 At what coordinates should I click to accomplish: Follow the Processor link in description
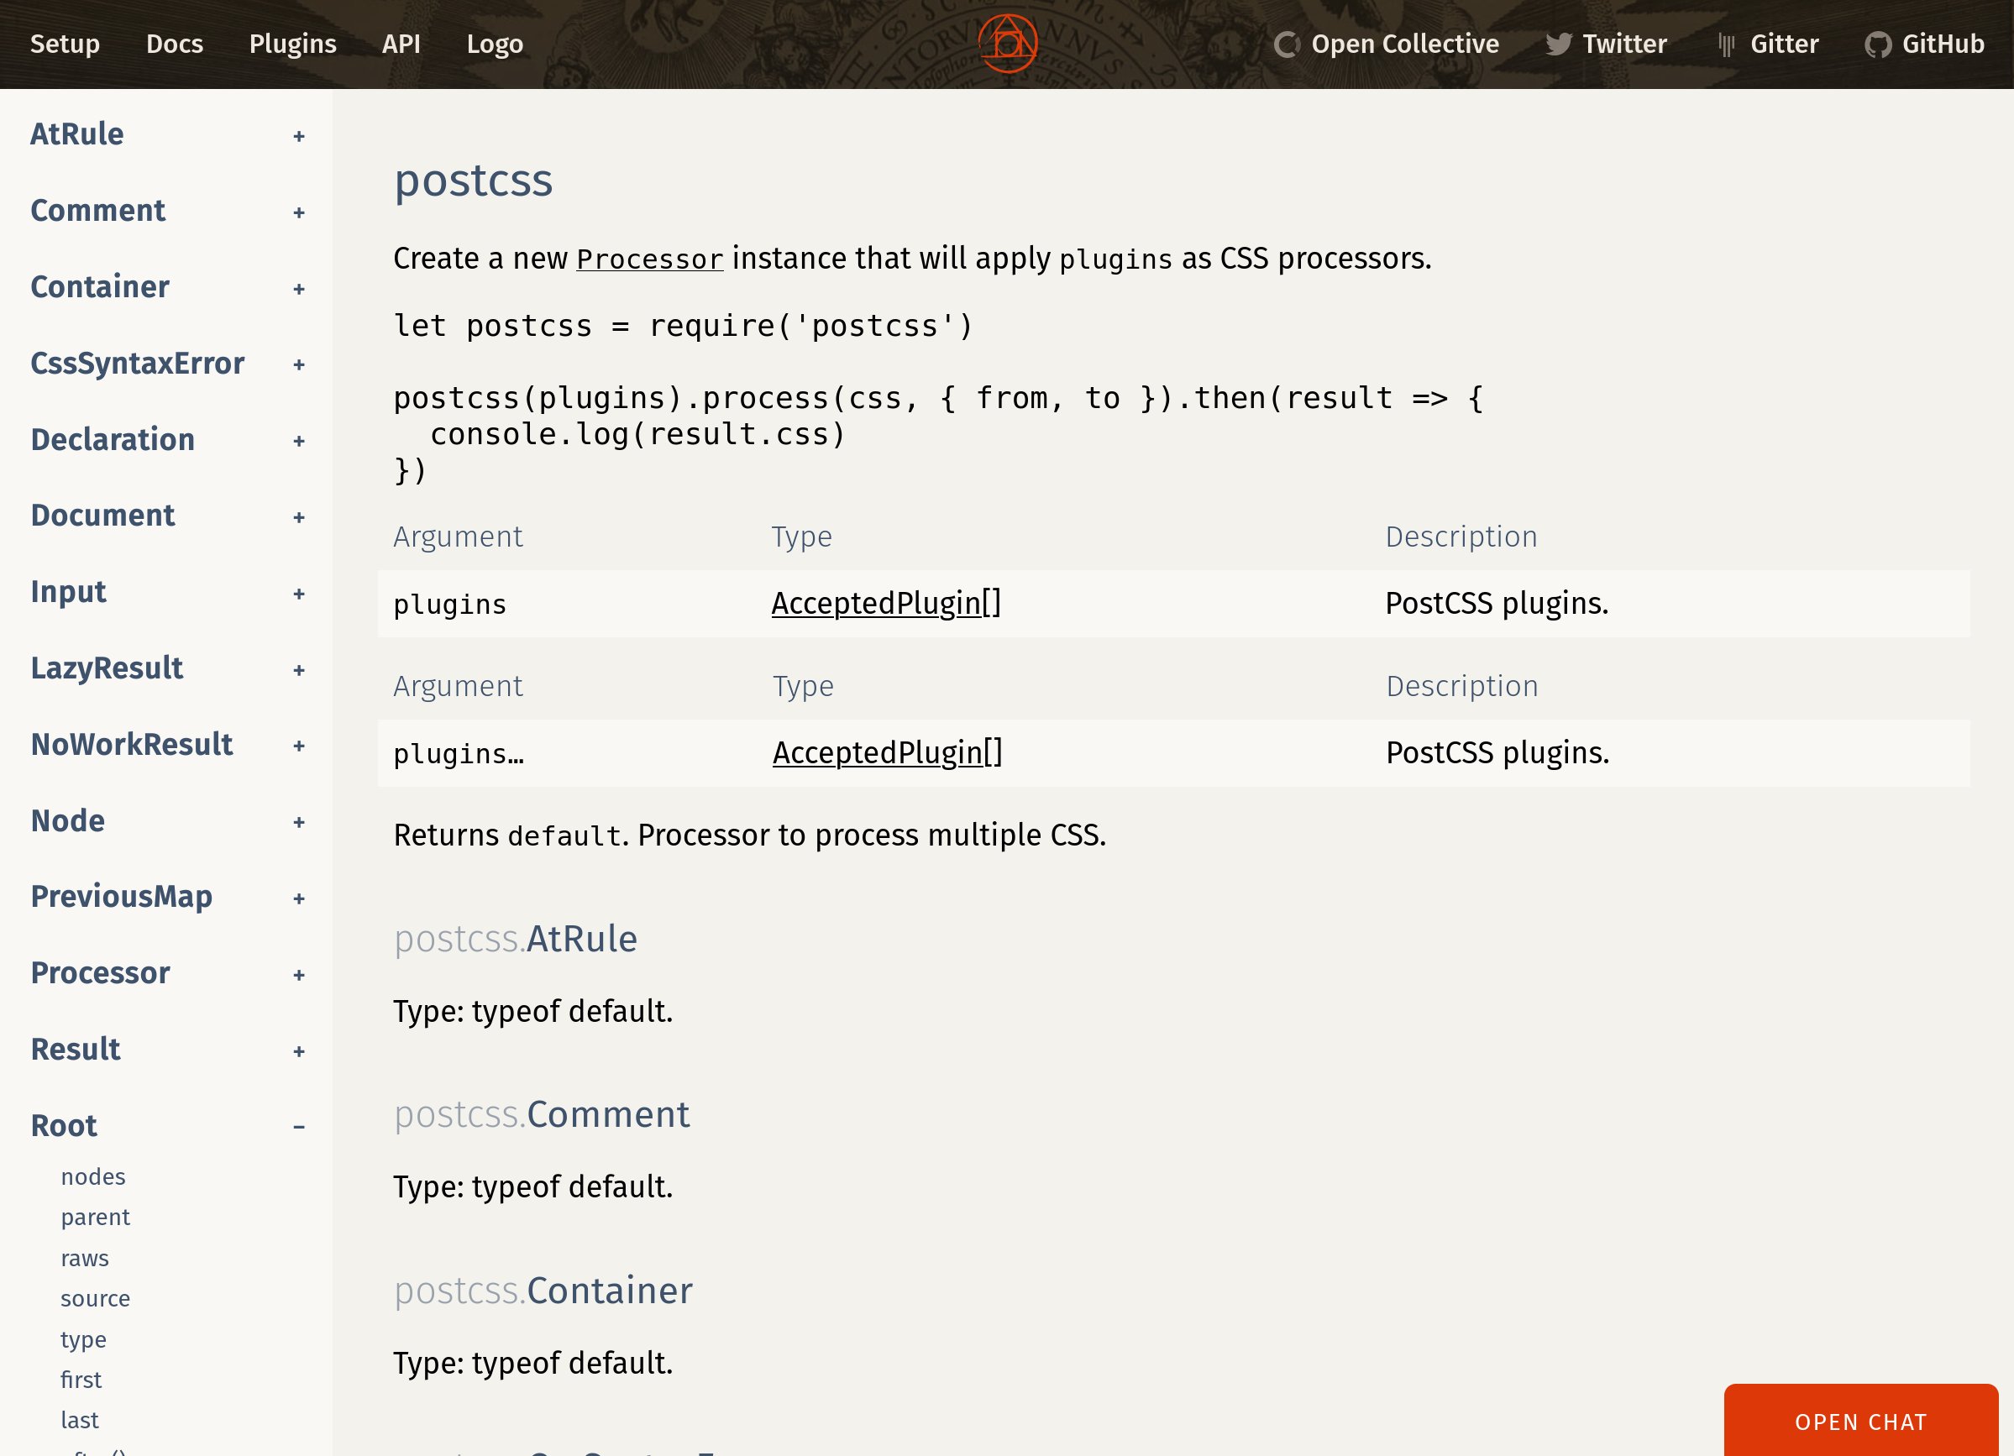pos(650,259)
